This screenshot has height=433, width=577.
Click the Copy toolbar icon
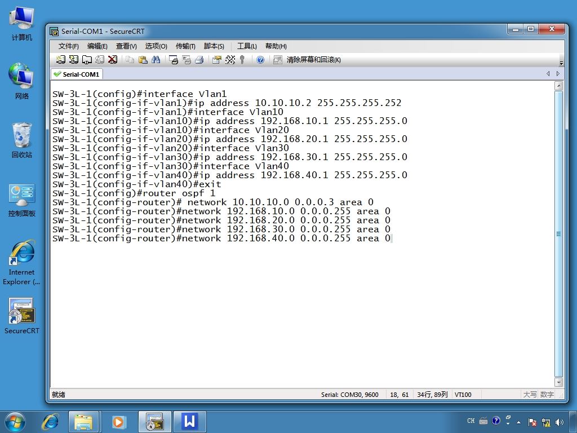click(130, 60)
